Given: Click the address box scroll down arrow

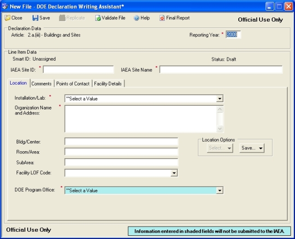Looking at the screenshot, I should coord(220,129).
